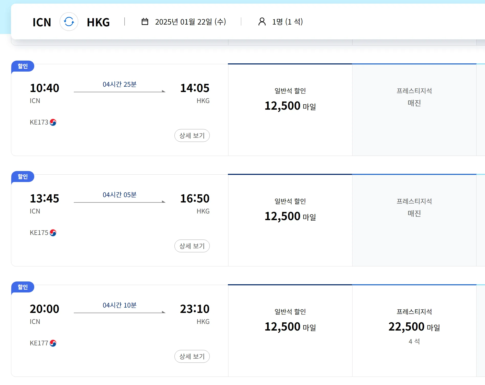Click the Korean Air logo next to KE177
Image resolution: width=485 pixels, height=385 pixels.
click(x=53, y=343)
